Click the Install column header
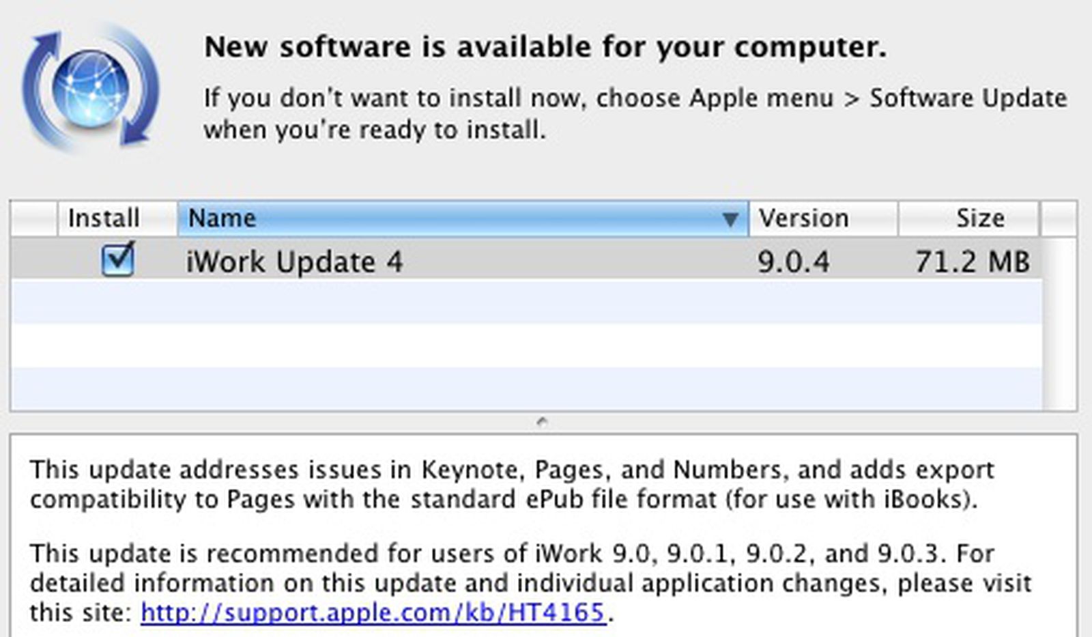 [104, 218]
